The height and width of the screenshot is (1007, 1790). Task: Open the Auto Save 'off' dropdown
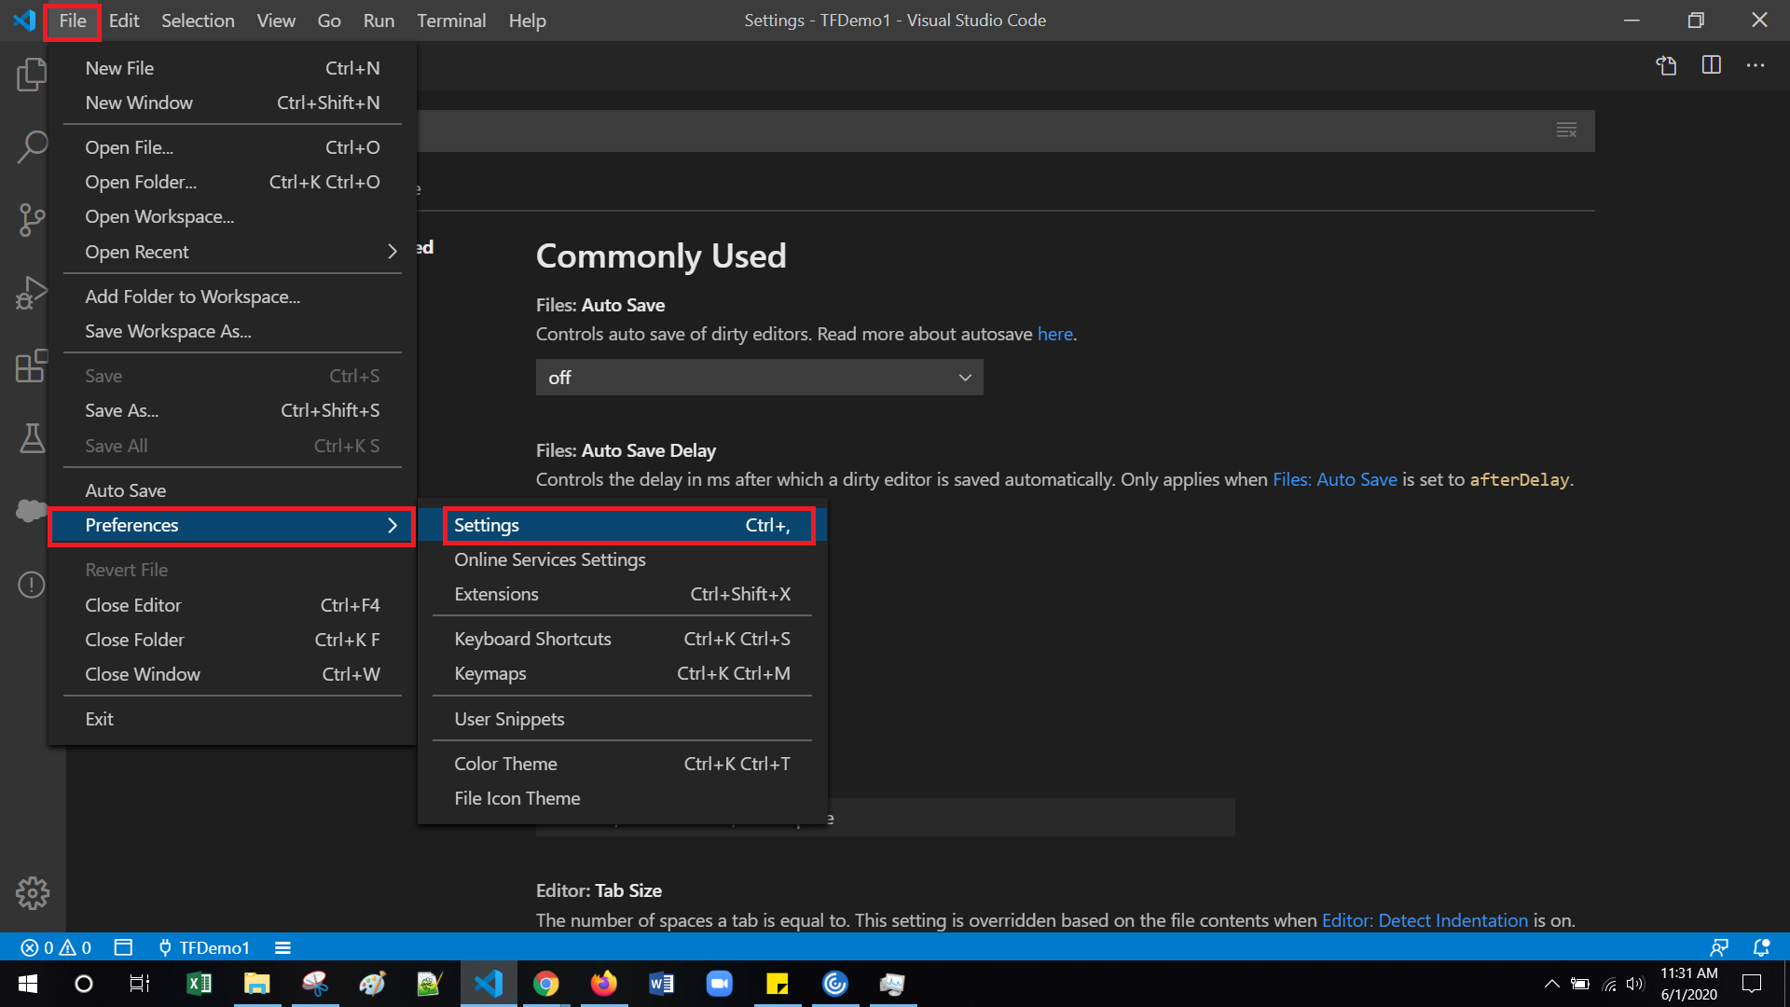tap(758, 377)
